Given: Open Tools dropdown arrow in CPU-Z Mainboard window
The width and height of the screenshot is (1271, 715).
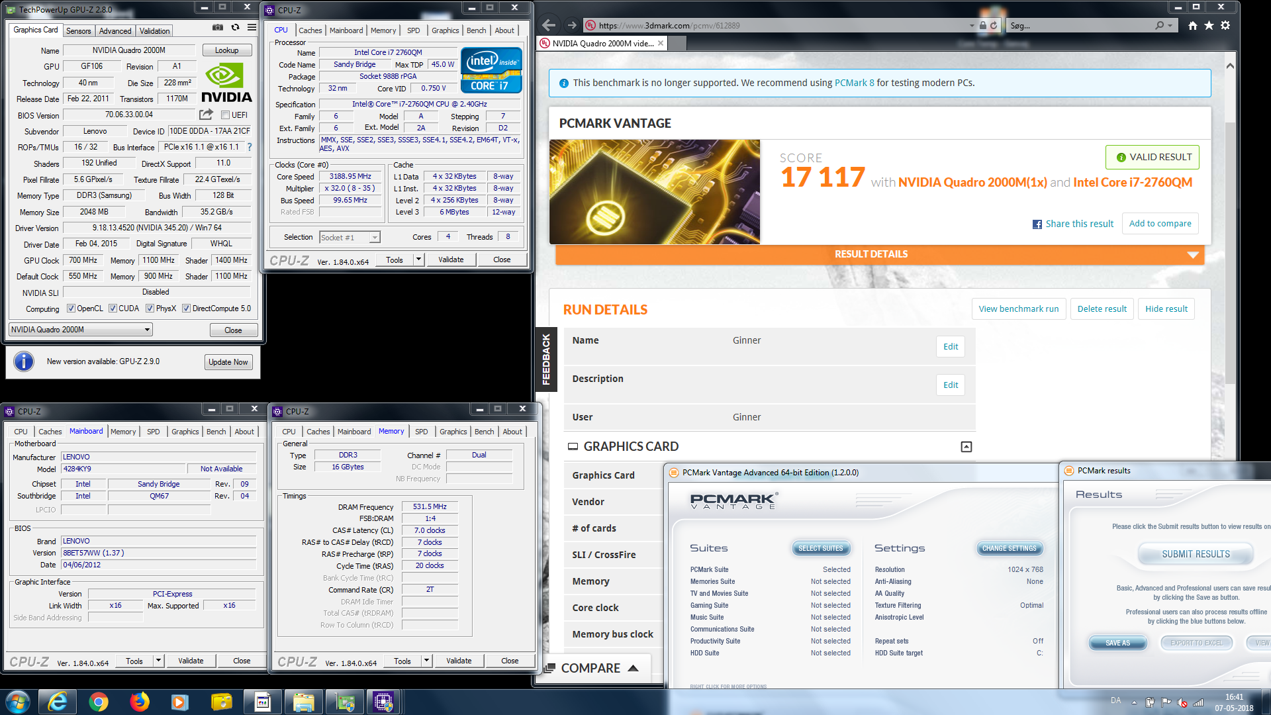Looking at the screenshot, I should tap(158, 661).
